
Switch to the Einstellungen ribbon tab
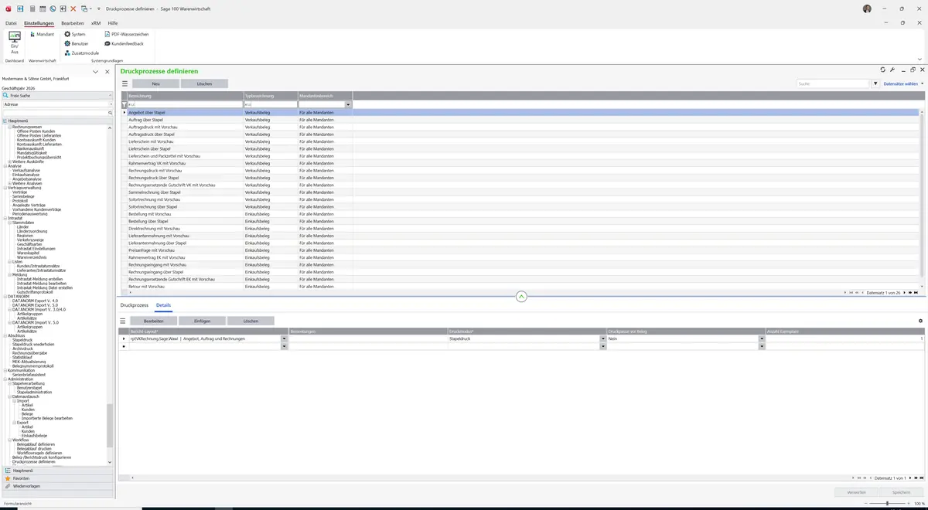39,23
